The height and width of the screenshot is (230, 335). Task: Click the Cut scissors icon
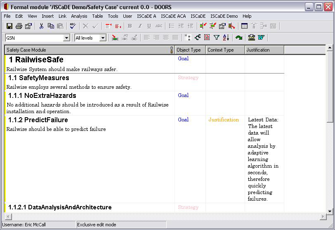click(x=41, y=26)
